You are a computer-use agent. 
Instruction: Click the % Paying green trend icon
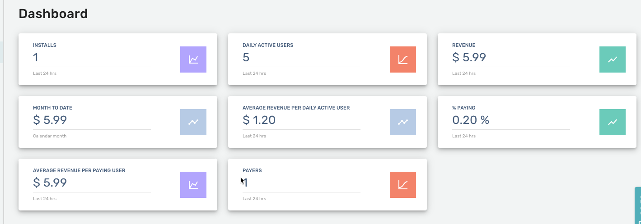tap(613, 122)
